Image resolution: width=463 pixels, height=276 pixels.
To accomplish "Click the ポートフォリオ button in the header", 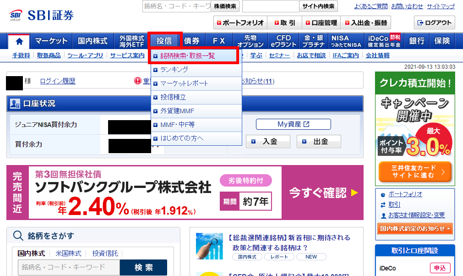I will 240,23.
